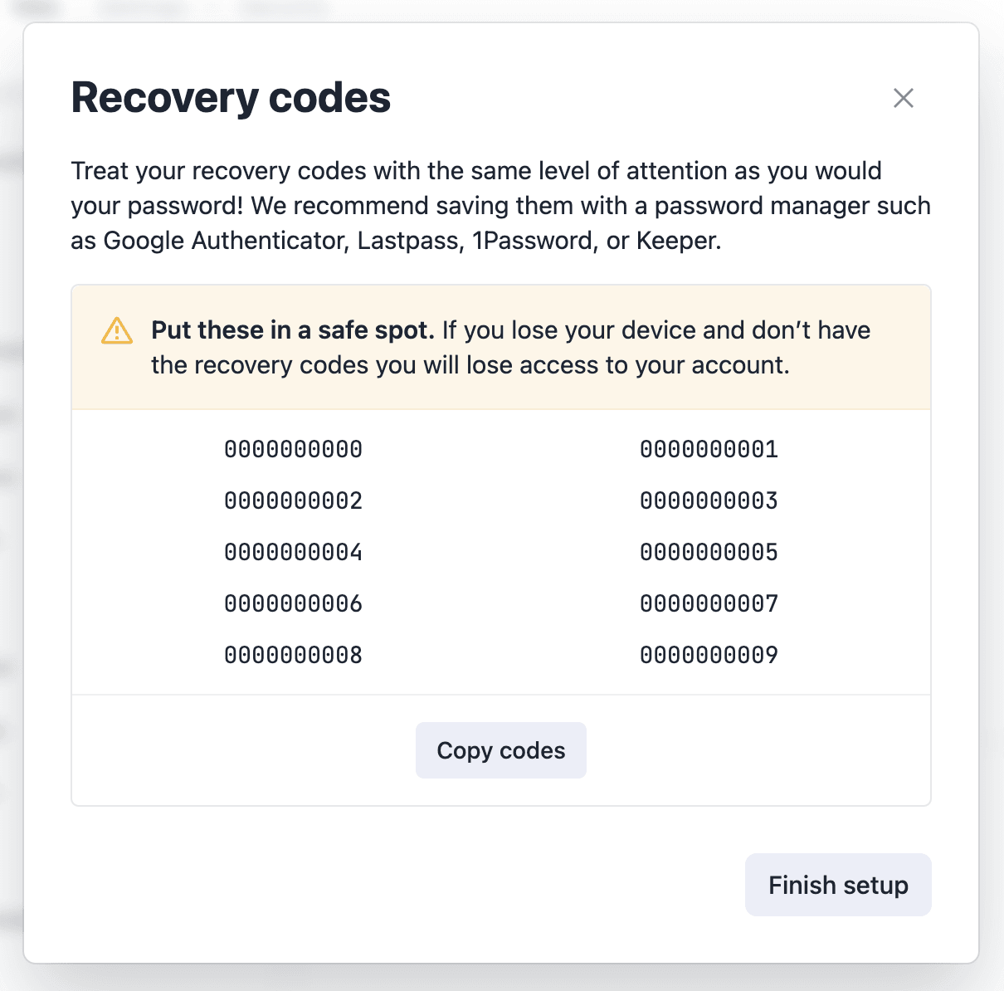Image resolution: width=1004 pixels, height=991 pixels.
Task: Select recovery code 0000000005
Action: (708, 552)
